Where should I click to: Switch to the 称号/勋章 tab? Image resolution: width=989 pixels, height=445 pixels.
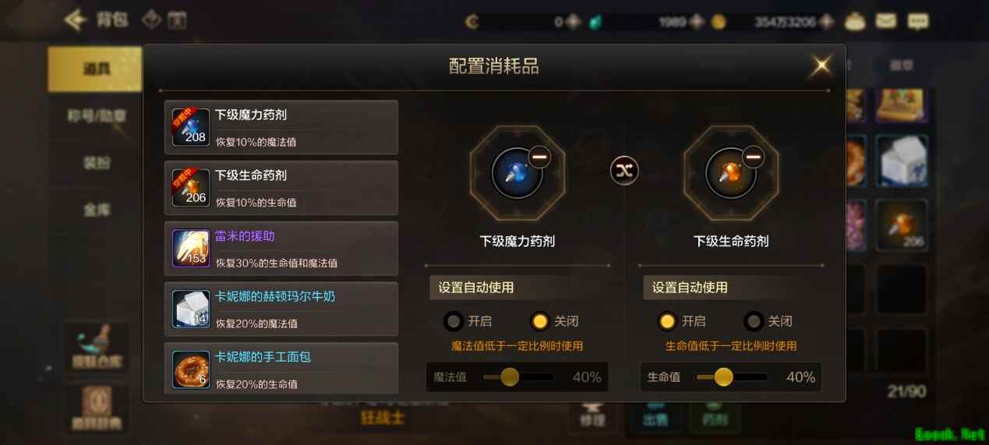coord(96,116)
